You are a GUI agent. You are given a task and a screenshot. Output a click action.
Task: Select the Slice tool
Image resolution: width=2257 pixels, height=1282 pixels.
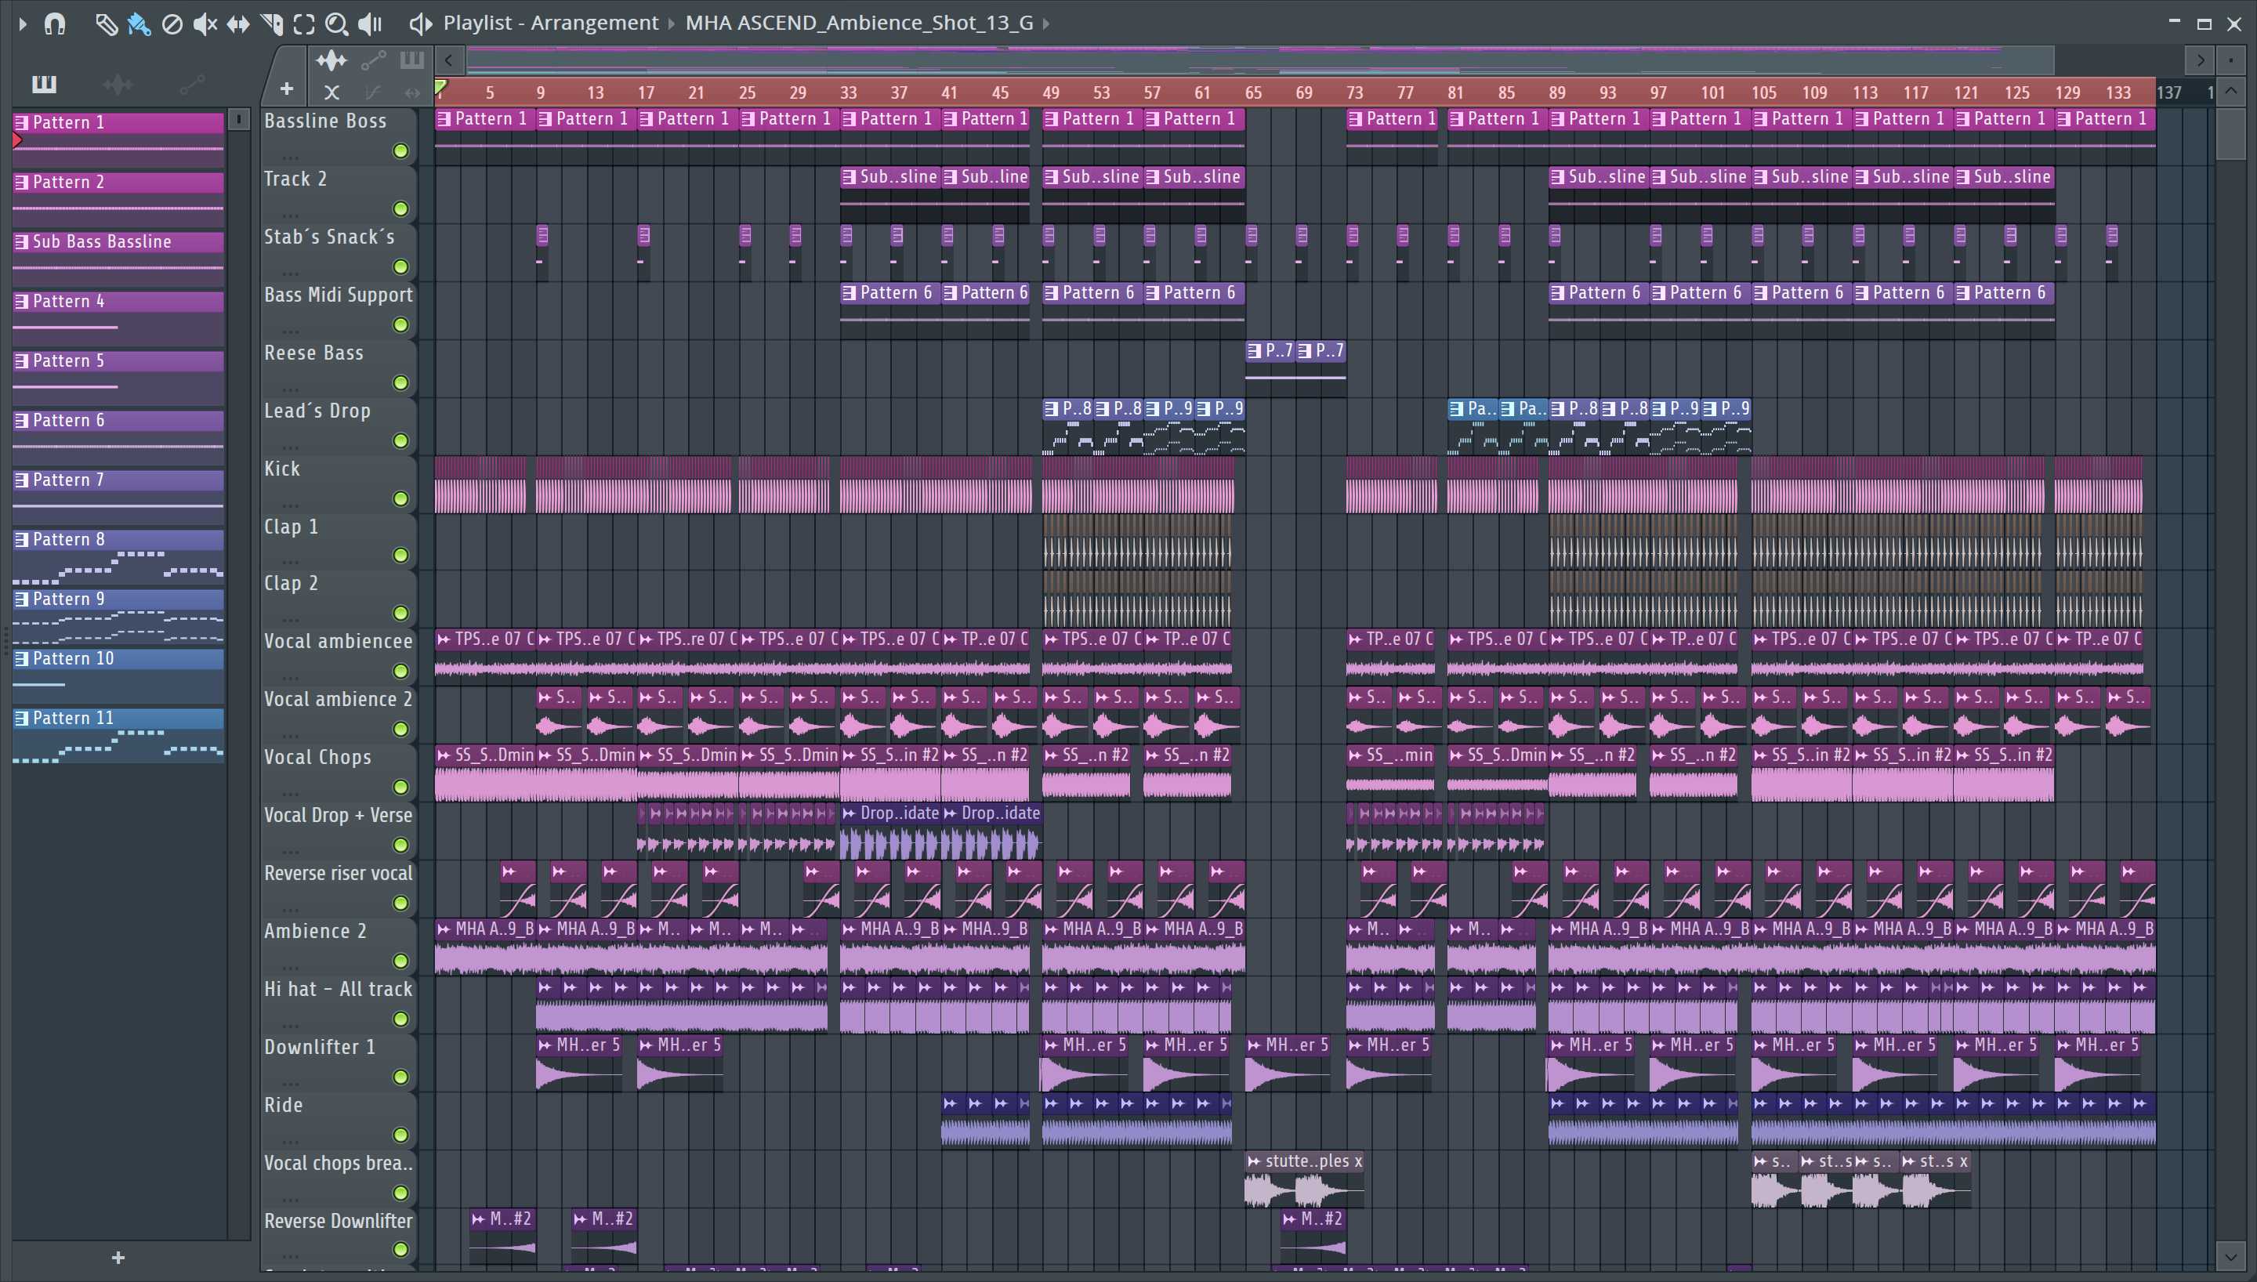coord(272,24)
